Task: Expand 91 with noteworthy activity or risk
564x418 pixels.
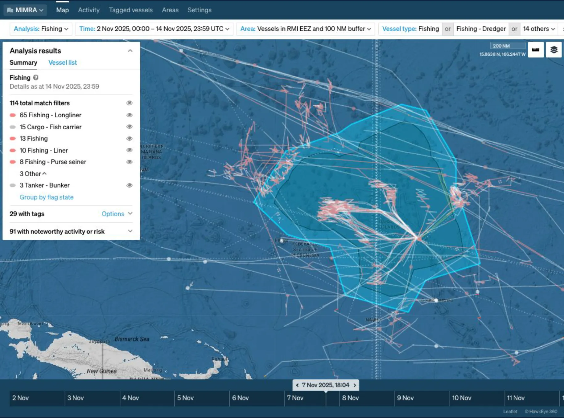Action: [130, 231]
